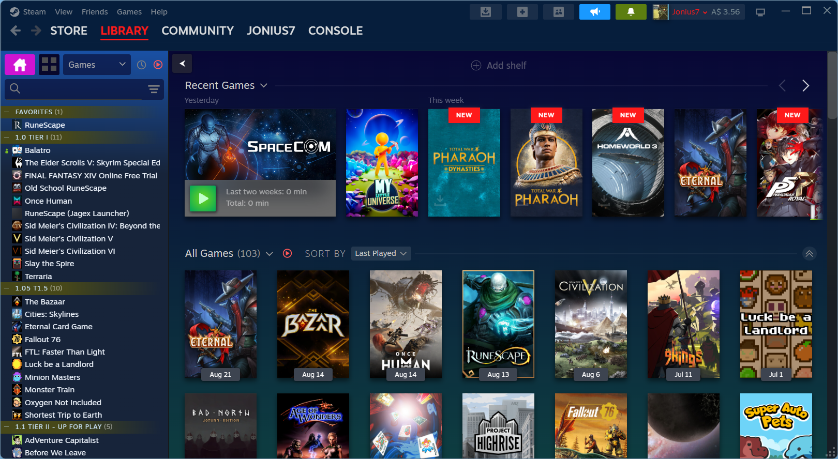Click the Add shelf label
Screen dimensions: 838x459
coord(506,66)
